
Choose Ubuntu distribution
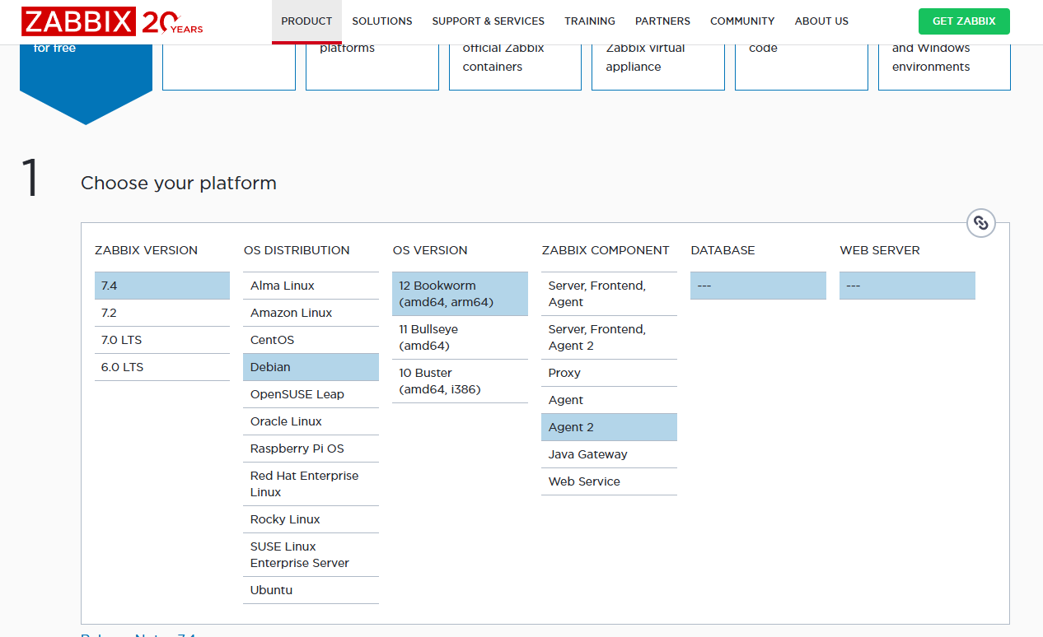311,590
